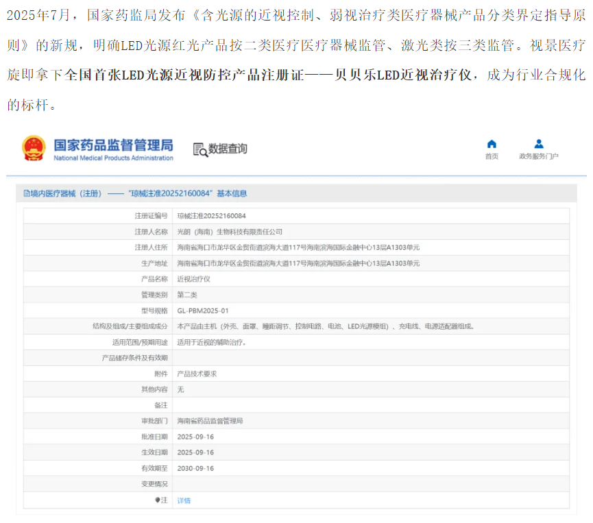Select the 数据查询 menu label
Screen dimensions: 593x523
228,149
